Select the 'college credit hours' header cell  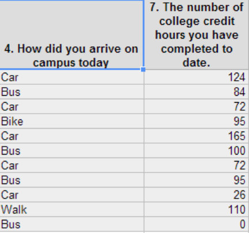click(197, 35)
